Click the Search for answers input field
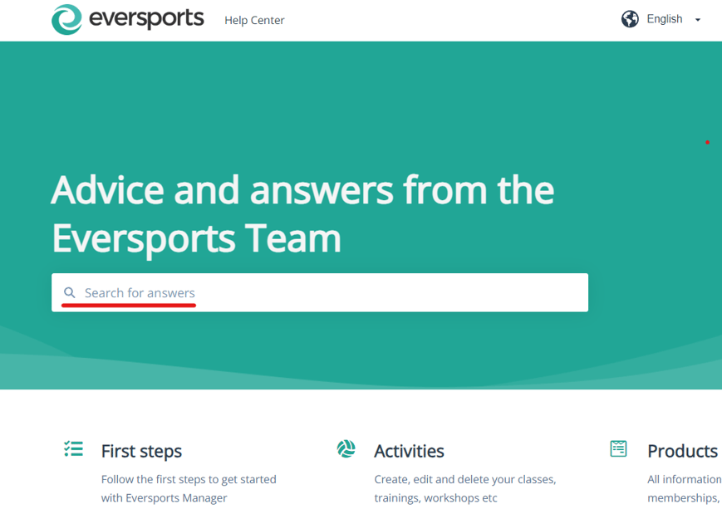Viewport: 722px width, 519px height. 320,292
